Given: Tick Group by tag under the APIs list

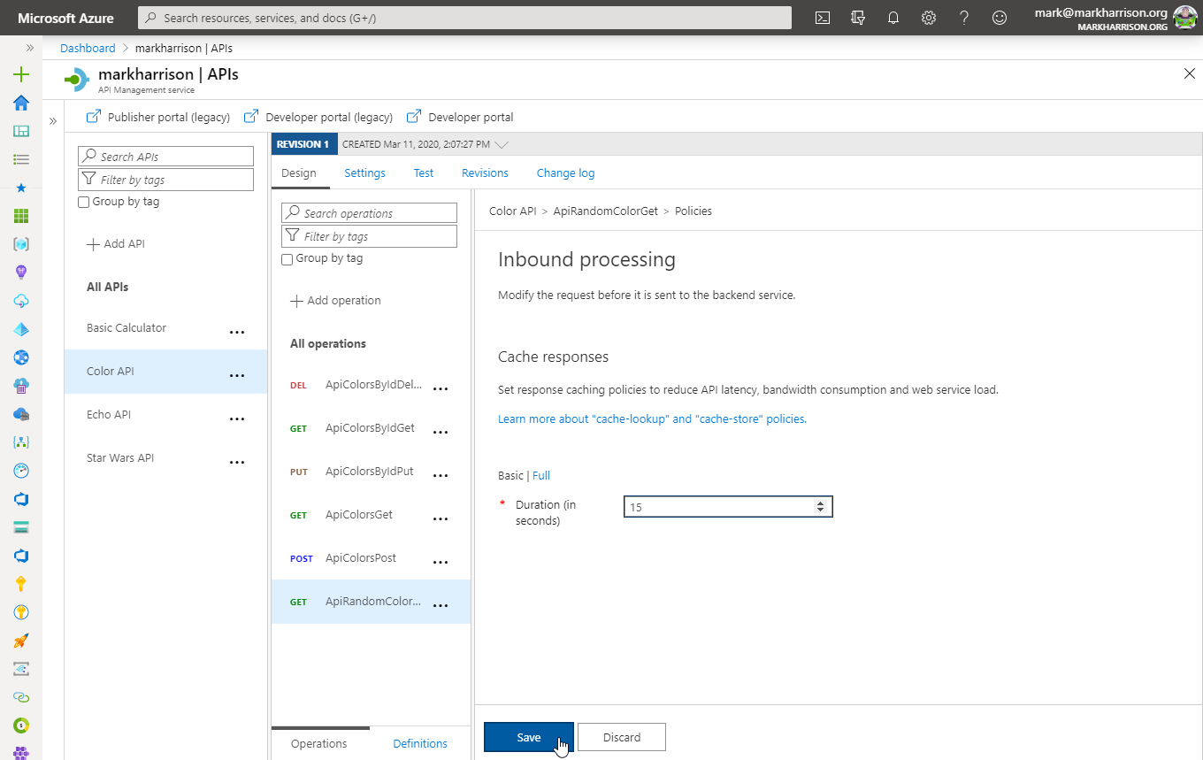Looking at the screenshot, I should coord(83,202).
